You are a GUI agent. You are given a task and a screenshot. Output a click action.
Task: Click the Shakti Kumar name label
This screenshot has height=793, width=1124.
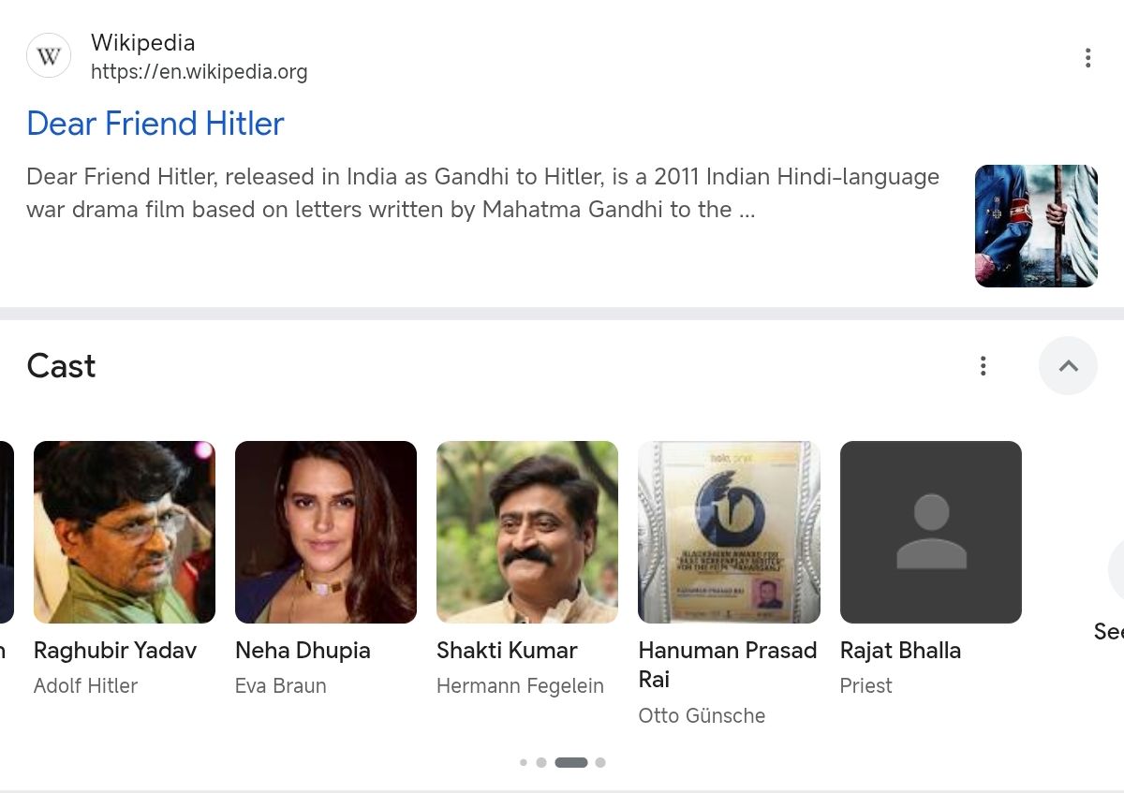(507, 651)
